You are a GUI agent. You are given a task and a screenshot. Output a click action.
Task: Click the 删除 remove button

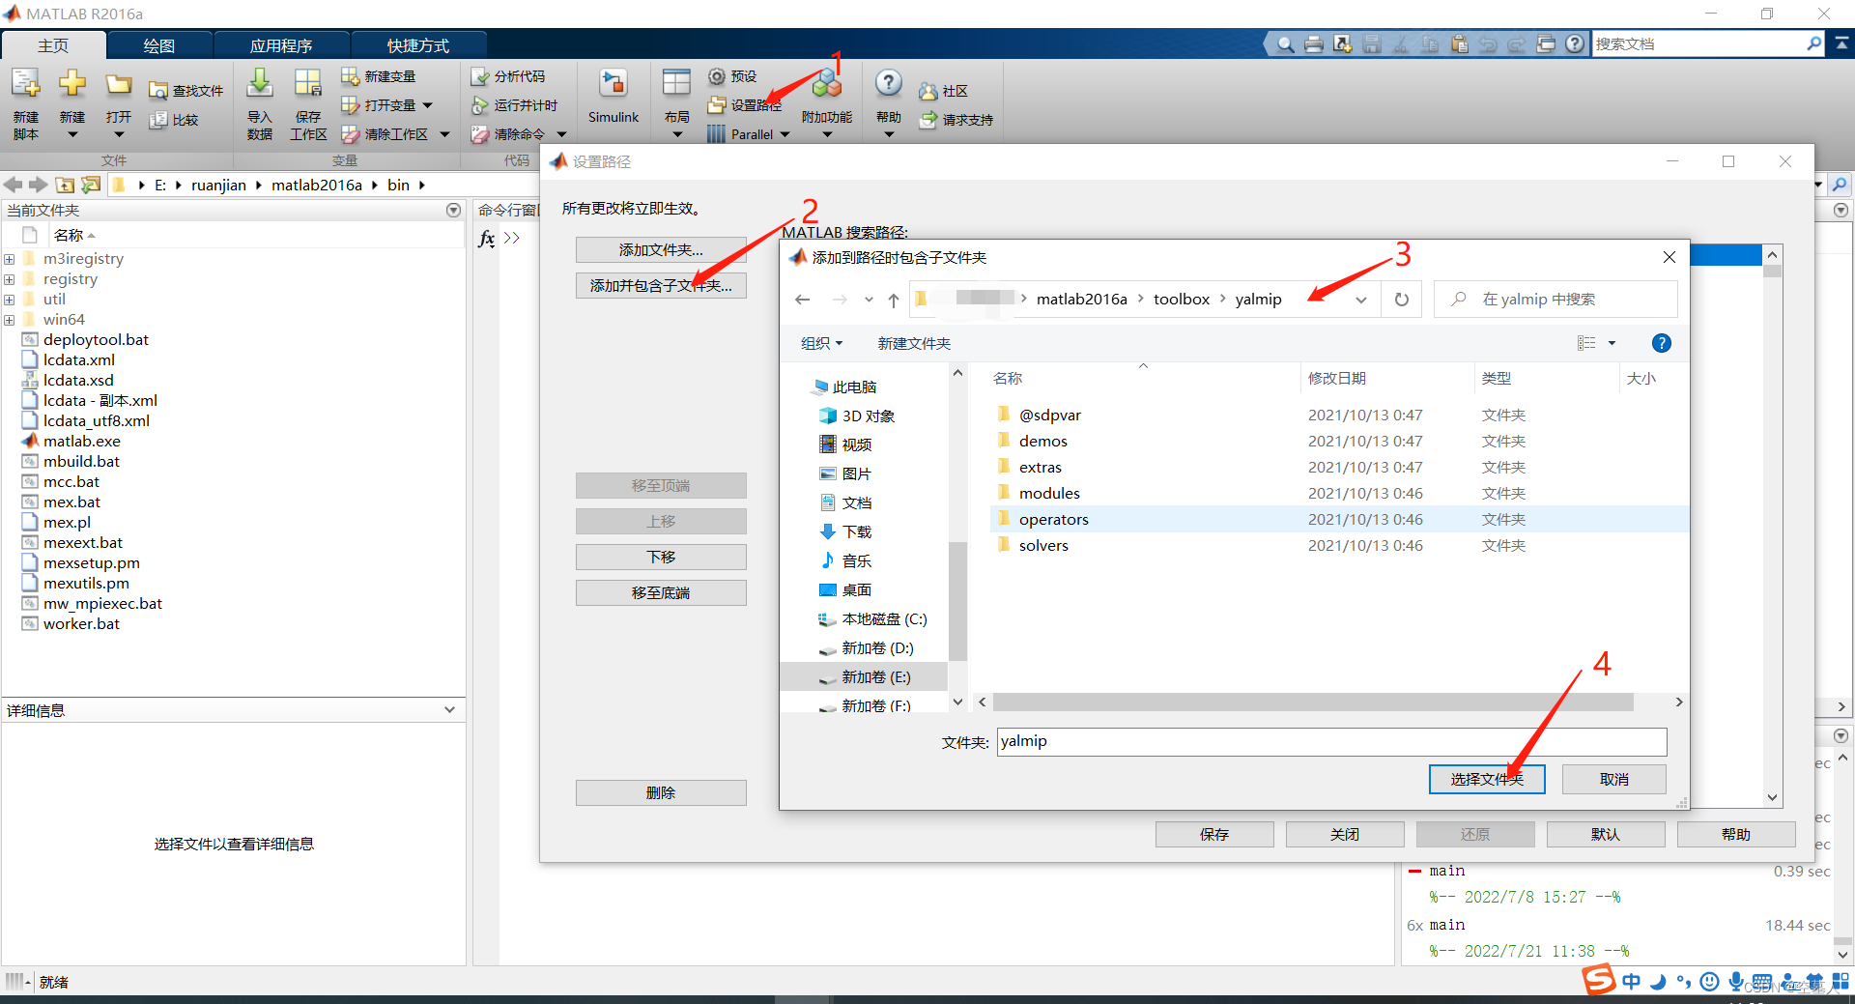click(661, 793)
